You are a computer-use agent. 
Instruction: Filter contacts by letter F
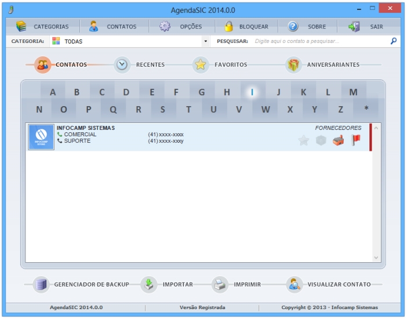point(176,92)
